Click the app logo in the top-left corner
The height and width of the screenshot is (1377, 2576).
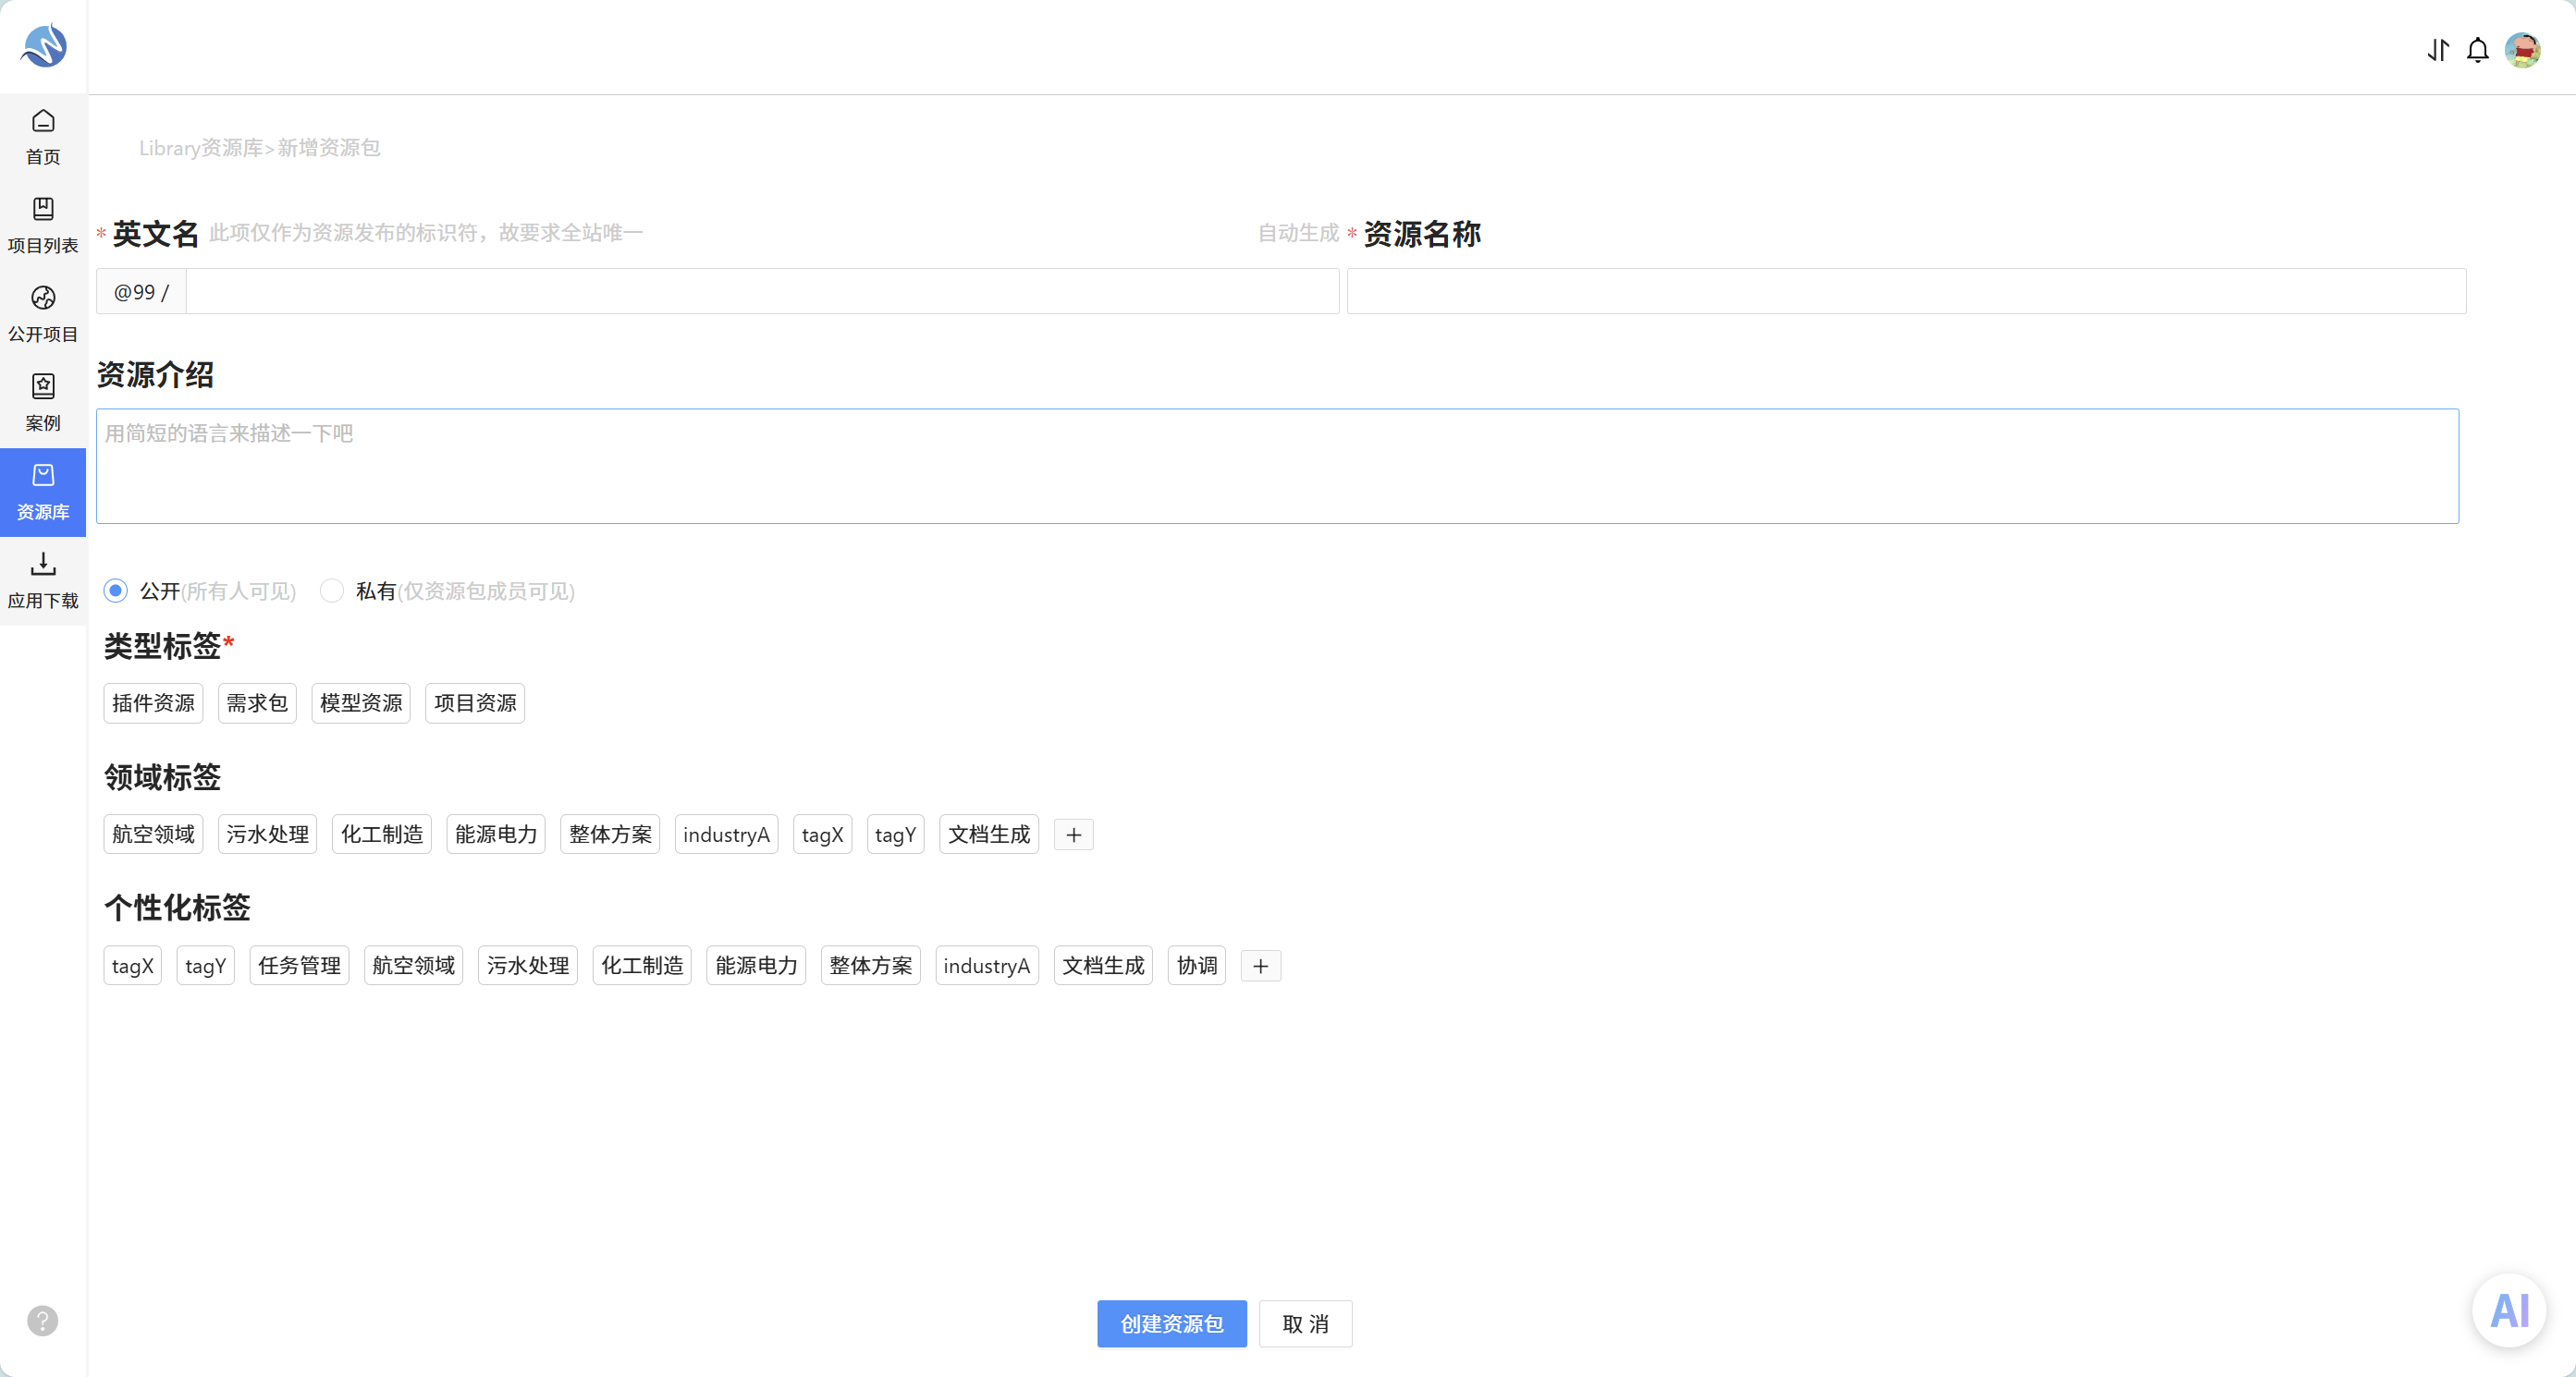[x=43, y=46]
